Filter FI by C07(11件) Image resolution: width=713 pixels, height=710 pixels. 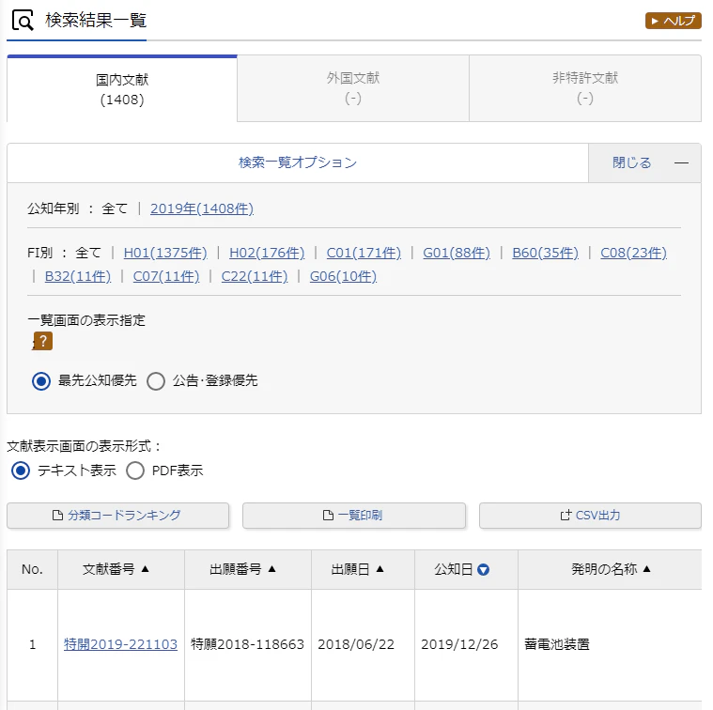point(166,276)
